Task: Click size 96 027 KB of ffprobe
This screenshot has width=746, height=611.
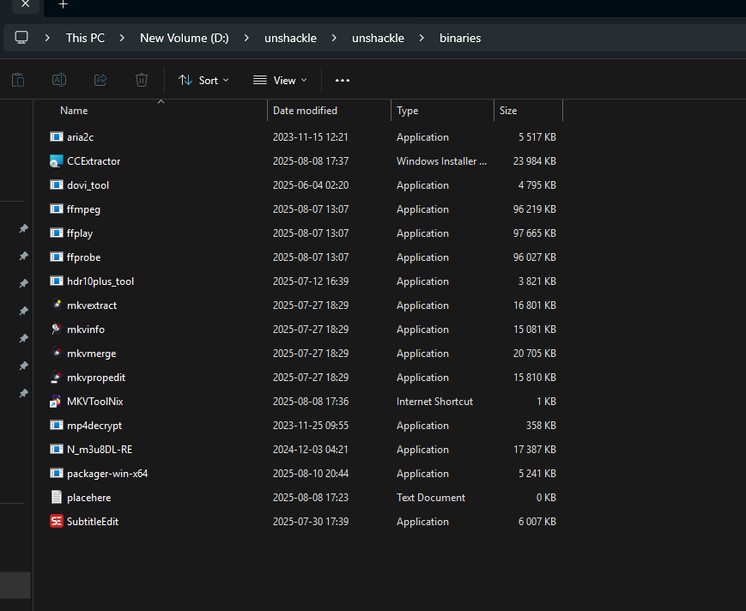Action: point(534,257)
